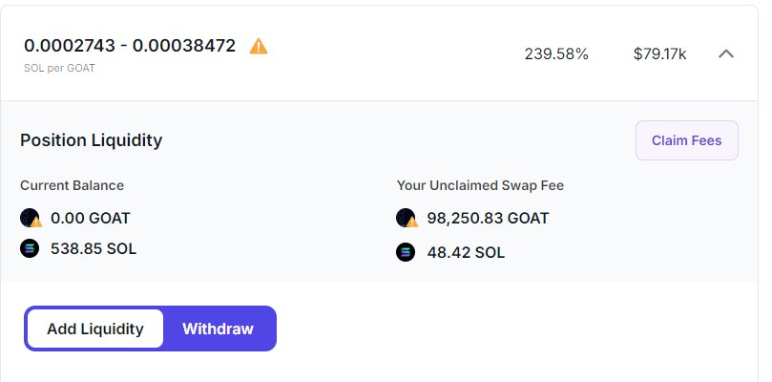Click the 0.0002743 - 0.00038472 price range

click(x=130, y=45)
